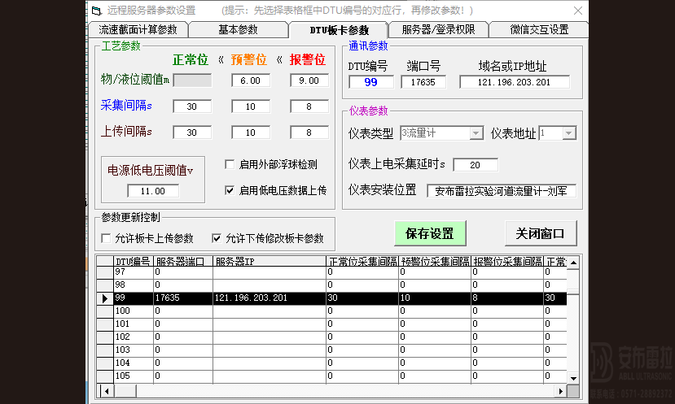Open the 基本参数 tab

[x=238, y=30]
